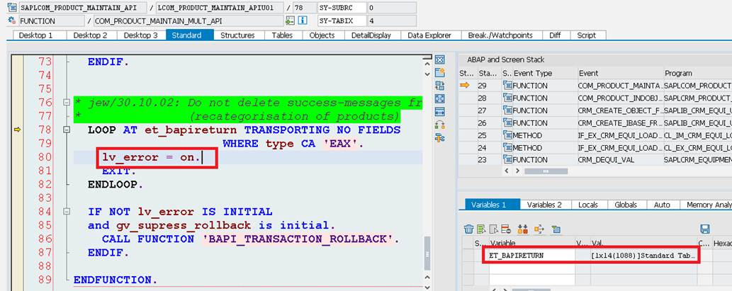Collapse the IF block at line 84

coord(67,212)
